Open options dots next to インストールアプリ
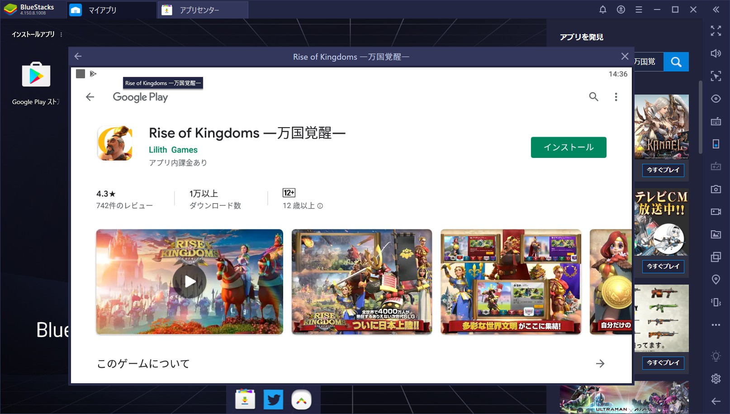 pos(61,34)
